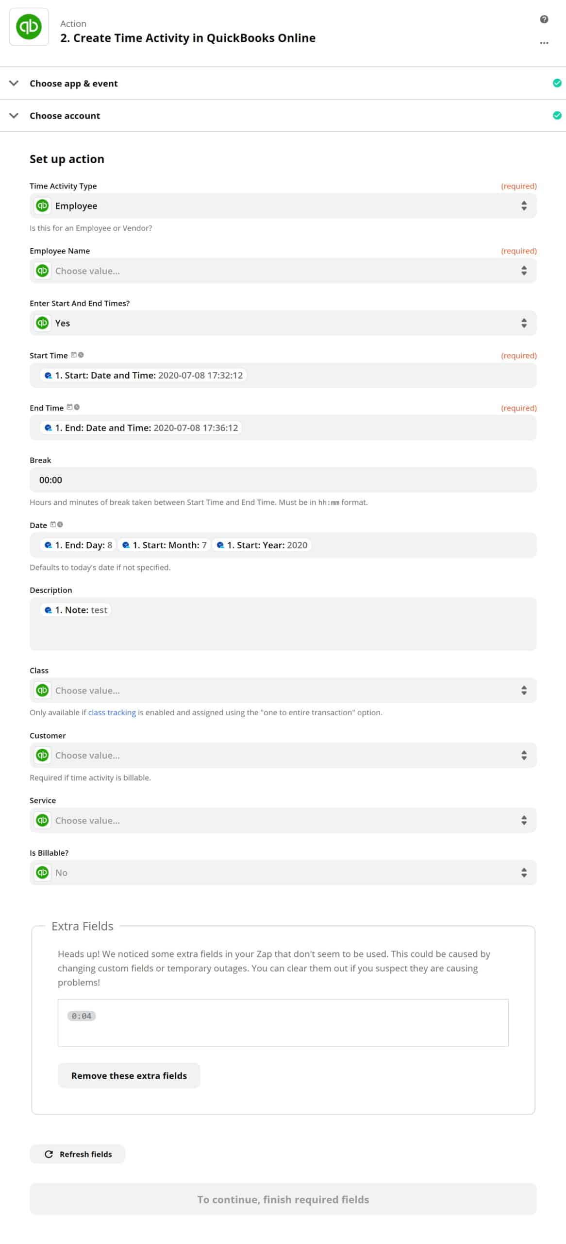
Task: Click the clock icon next to End Time label
Action: 77,407
